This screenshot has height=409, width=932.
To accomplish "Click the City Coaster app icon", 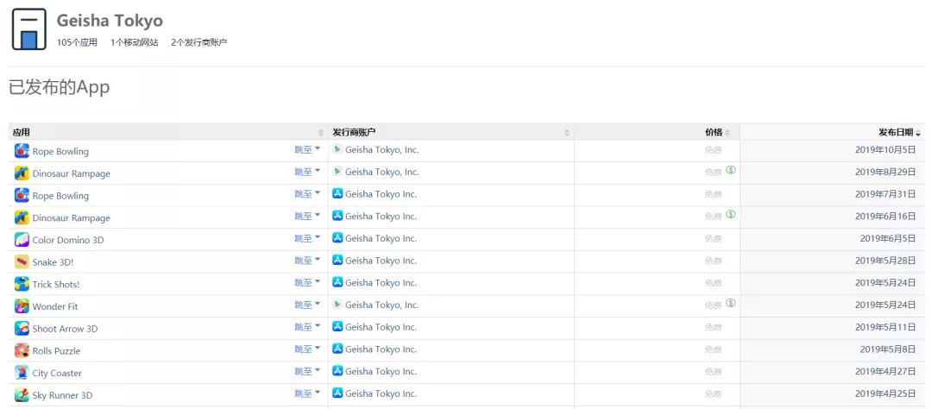I will 22,373.
